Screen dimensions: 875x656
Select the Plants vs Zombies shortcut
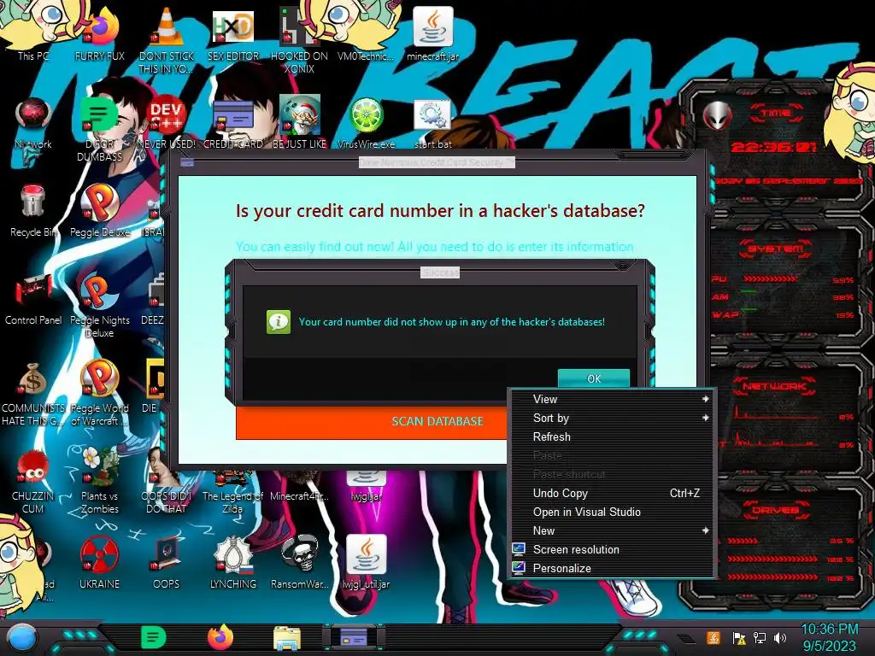point(100,482)
